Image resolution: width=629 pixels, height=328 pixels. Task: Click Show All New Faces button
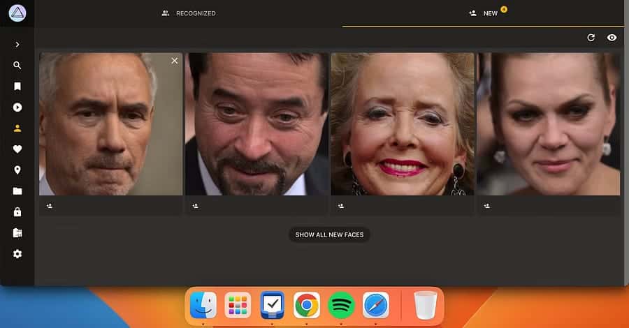329,235
